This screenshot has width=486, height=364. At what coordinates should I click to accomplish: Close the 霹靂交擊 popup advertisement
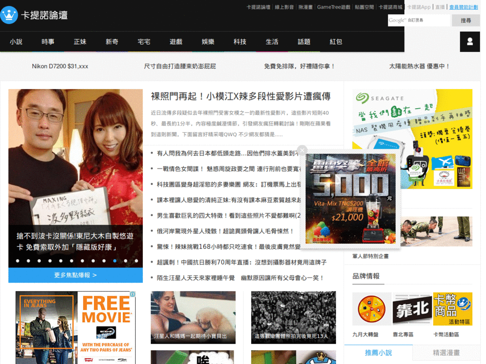click(302, 150)
